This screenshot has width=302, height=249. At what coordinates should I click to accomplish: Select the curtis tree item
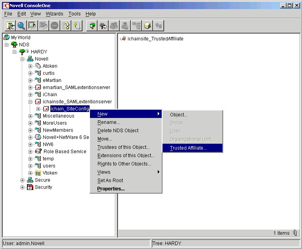coord(48,73)
